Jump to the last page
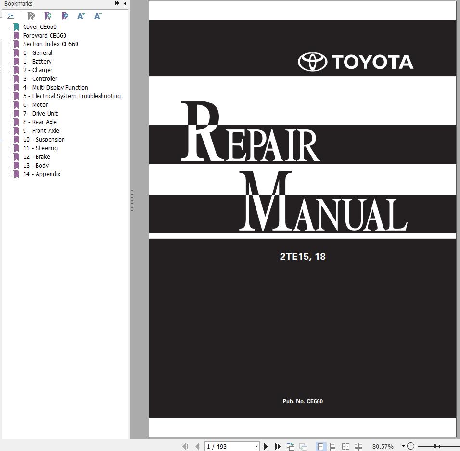 click(x=278, y=446)
